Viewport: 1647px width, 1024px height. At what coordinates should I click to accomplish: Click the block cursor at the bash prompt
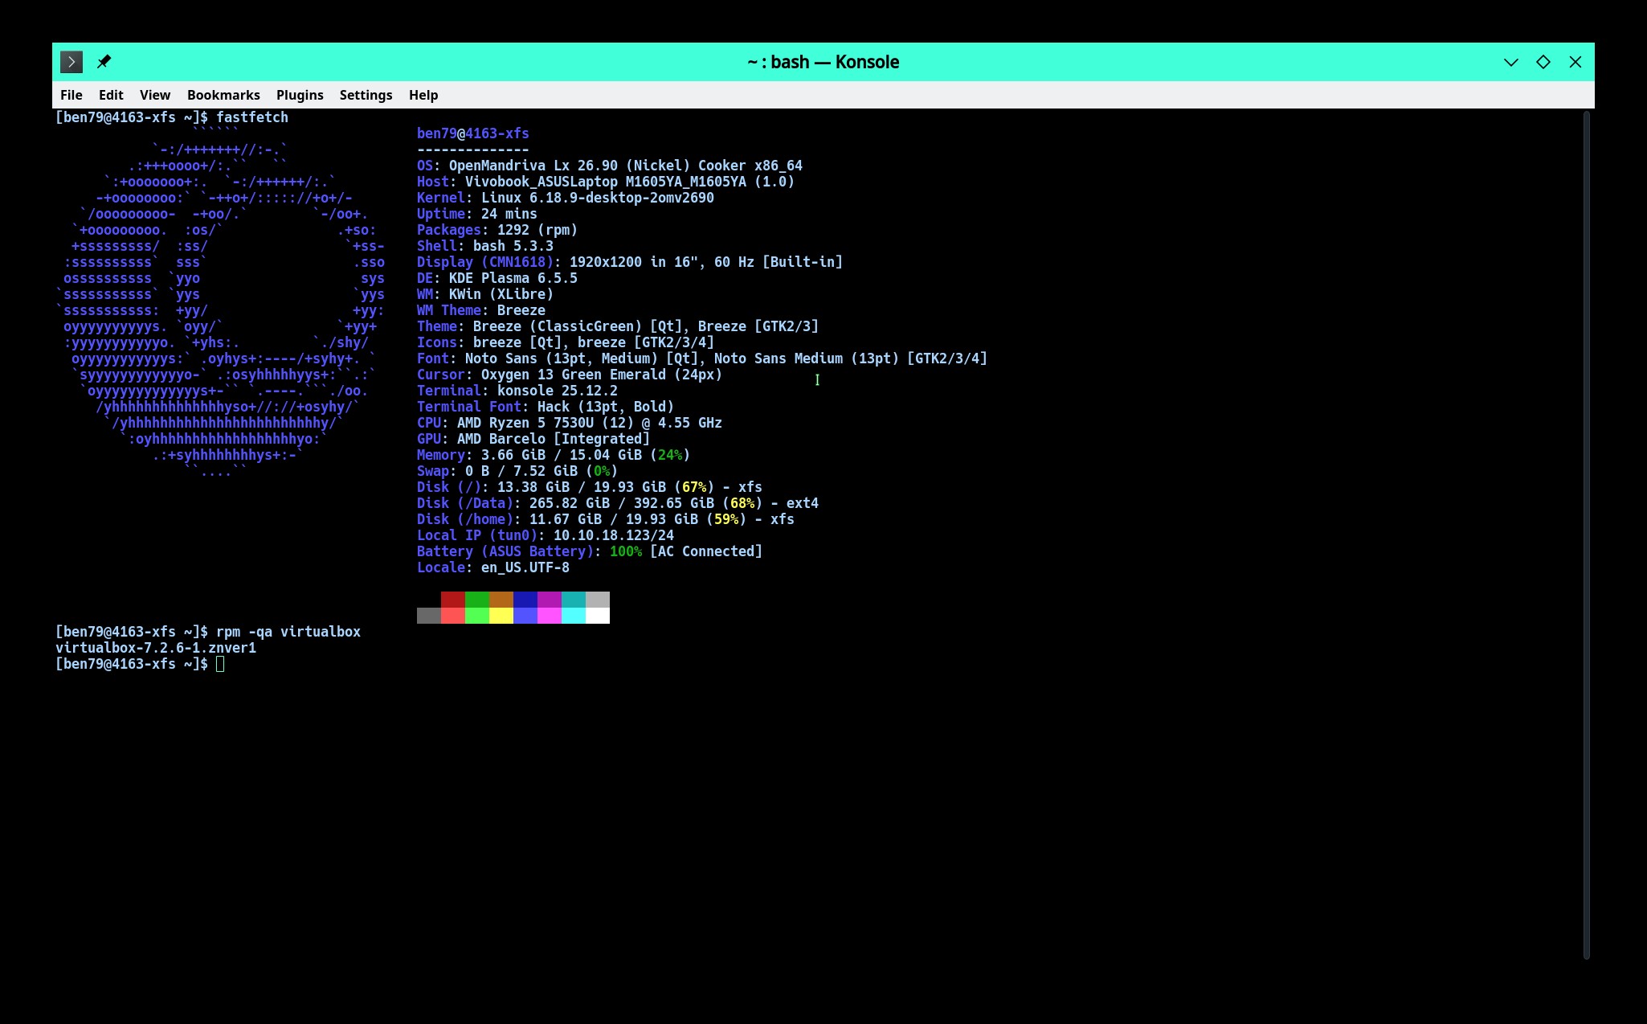(220, 664)
